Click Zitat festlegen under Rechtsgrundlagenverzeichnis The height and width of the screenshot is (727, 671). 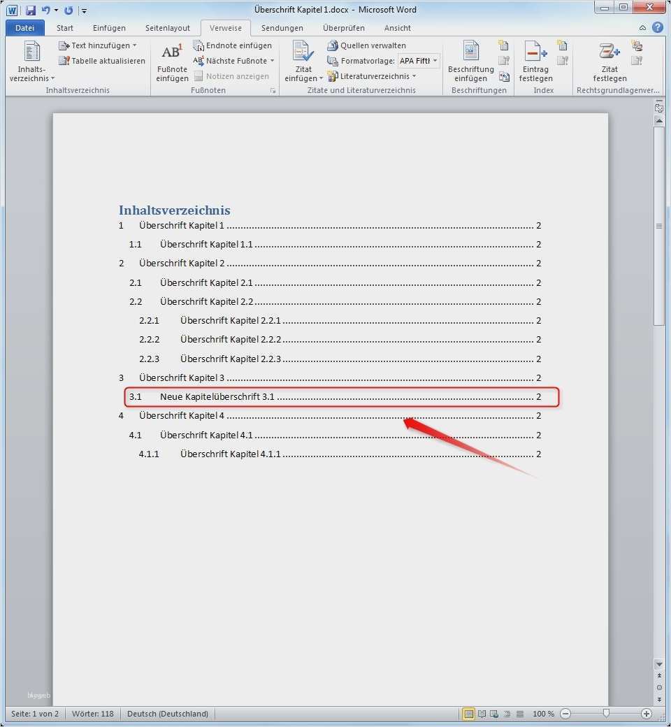tap(609, 61)
